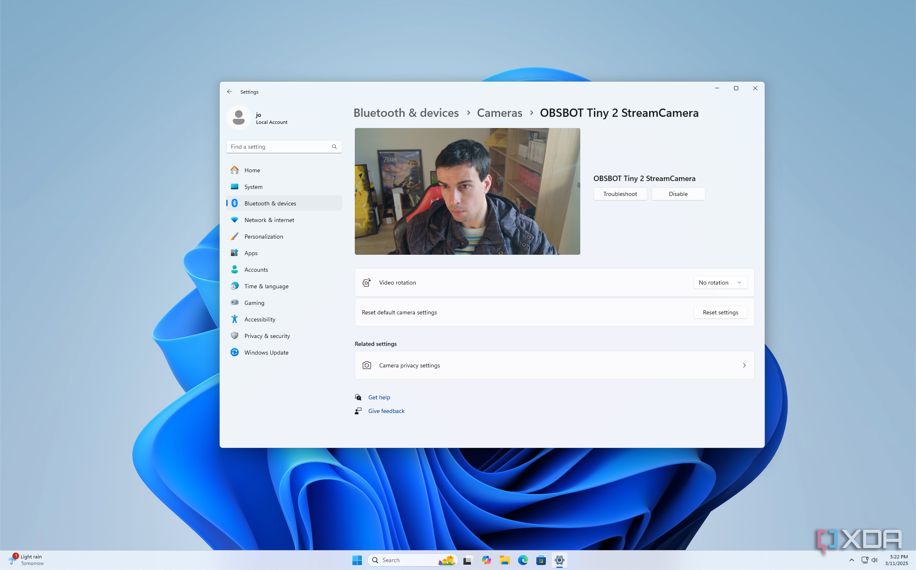Click the Video rotation icon
This screenshot has height=570, width=916.
coord(366,283)
